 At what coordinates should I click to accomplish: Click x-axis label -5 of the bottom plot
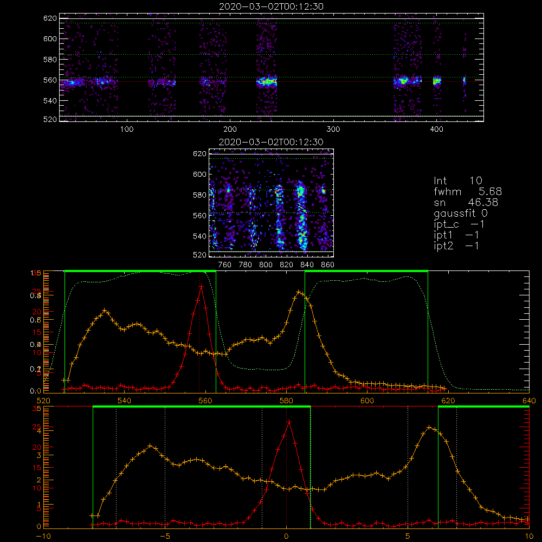click(165, 537)
